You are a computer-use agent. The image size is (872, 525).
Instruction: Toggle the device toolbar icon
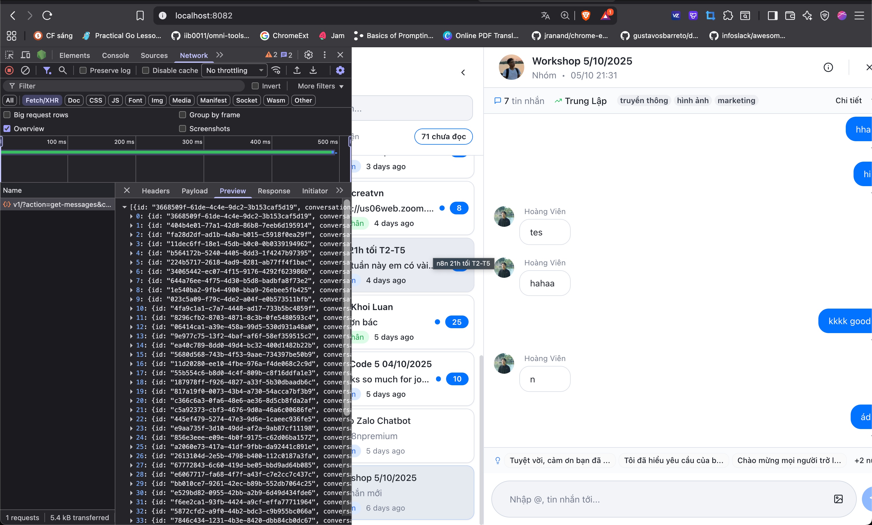[x=25, y=55]
